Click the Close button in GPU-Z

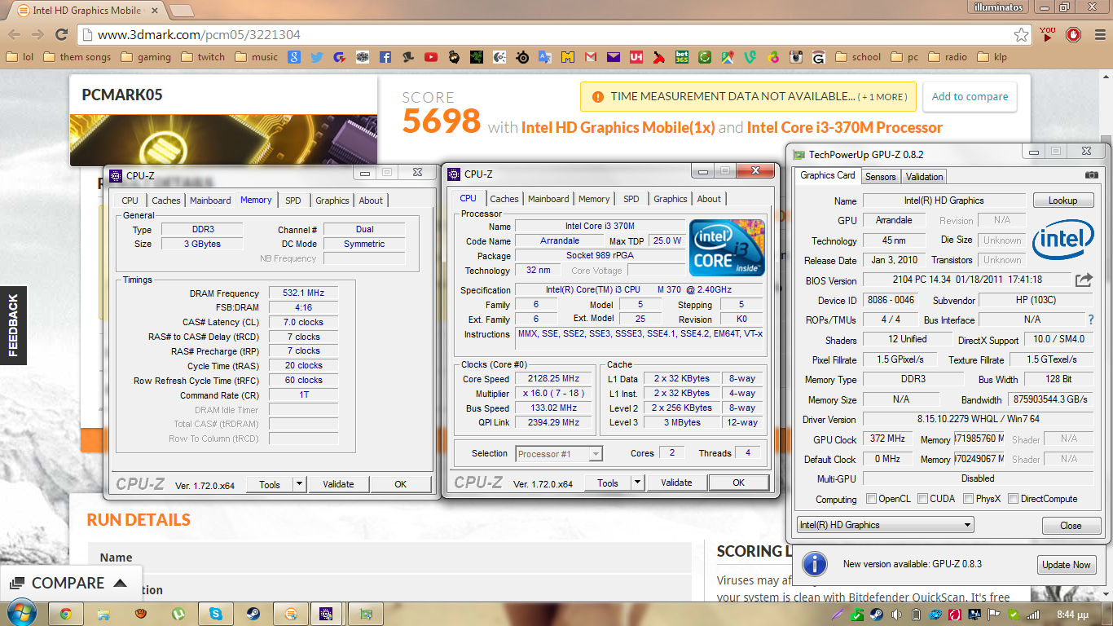pos(1071,525)
